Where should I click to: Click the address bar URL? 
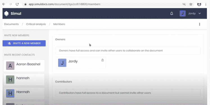pos(64,4)
